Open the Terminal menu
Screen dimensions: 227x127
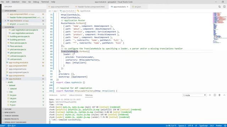tap(45, 2)
